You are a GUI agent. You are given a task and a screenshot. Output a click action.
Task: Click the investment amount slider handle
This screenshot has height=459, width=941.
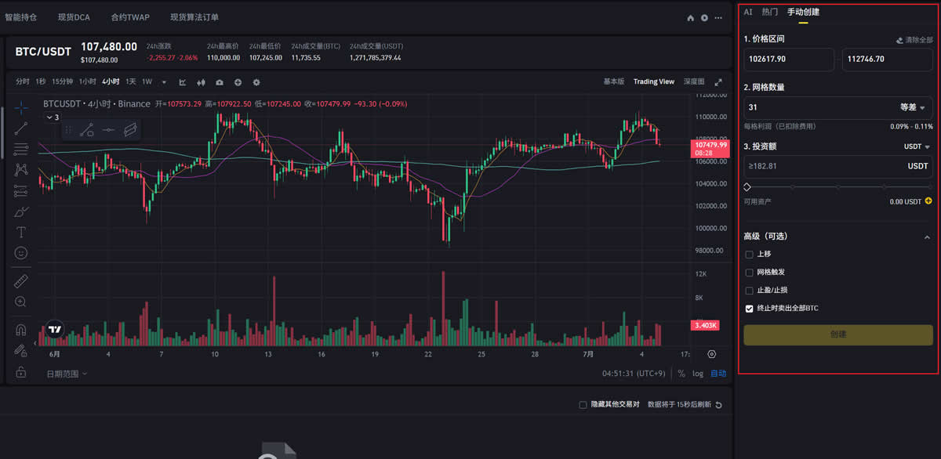click(x=747, y=187)
